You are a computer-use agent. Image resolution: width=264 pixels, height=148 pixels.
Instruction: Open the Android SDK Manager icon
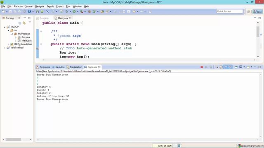tap(38, 12)
